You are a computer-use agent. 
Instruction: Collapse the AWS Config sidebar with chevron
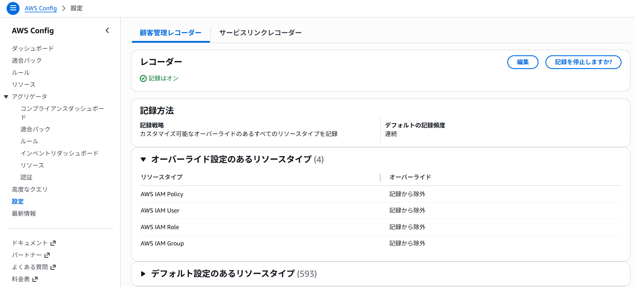pyautogui.click(x=107, y=30)
